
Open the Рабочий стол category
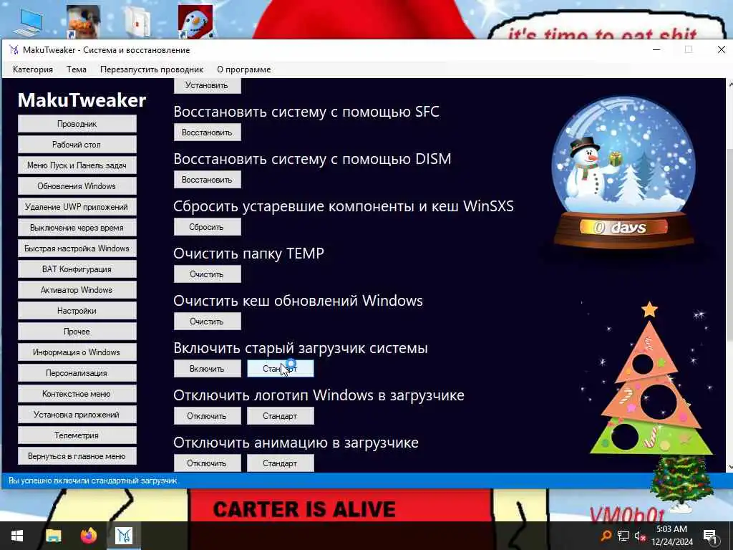(77, 145)
